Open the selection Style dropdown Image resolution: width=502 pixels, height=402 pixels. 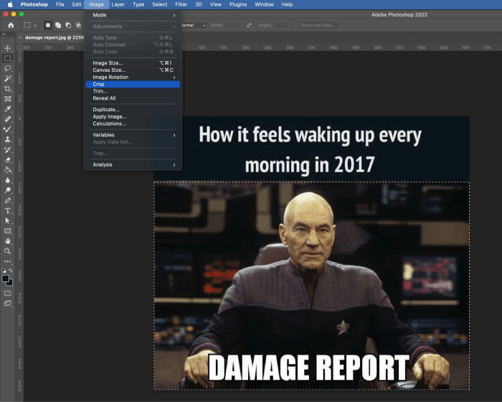(x=192, y=25)
